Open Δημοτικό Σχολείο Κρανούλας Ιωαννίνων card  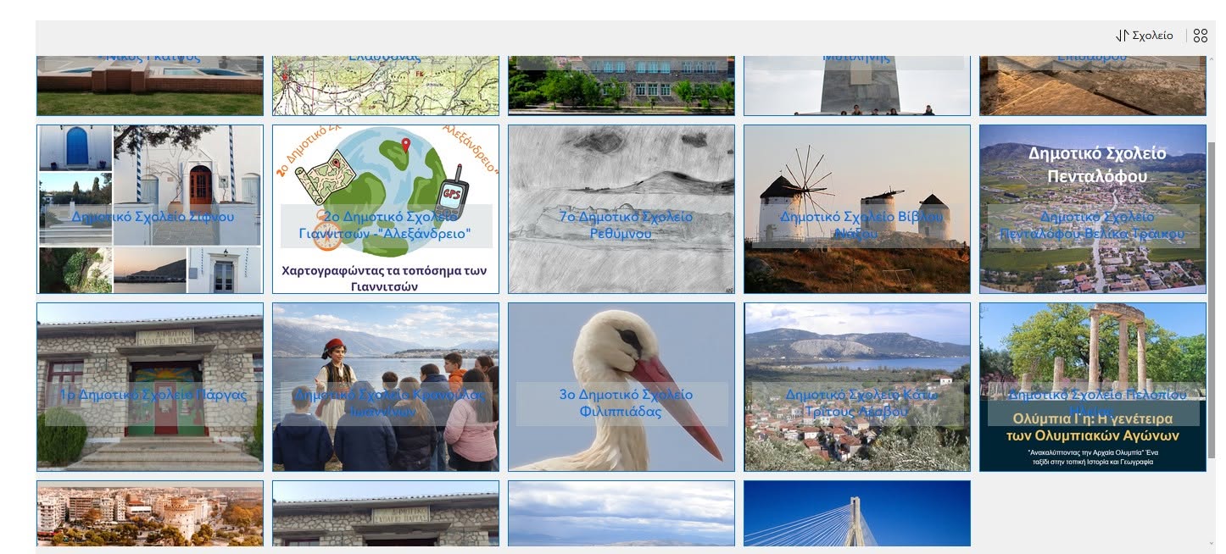pyautogui.click(x=386, y=387)
